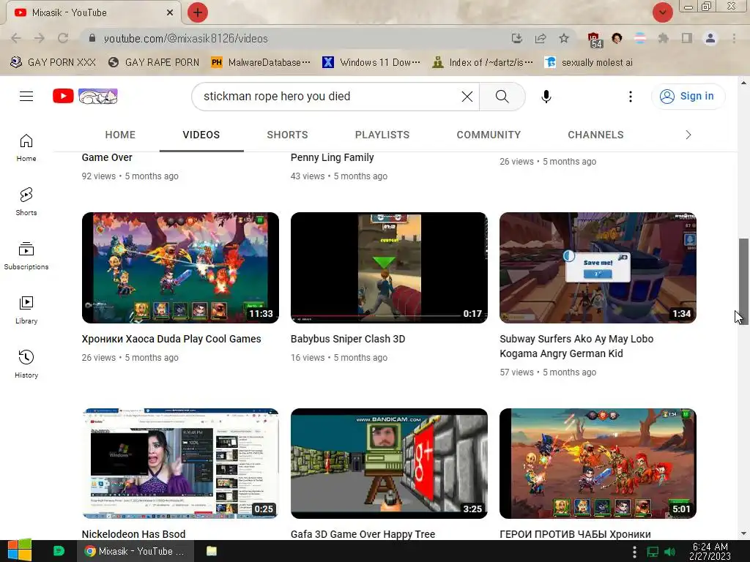This screenshot has width=750, height=562.
Task: Select Mixasik - YouTube taskbar button
Action: [135, 551]
